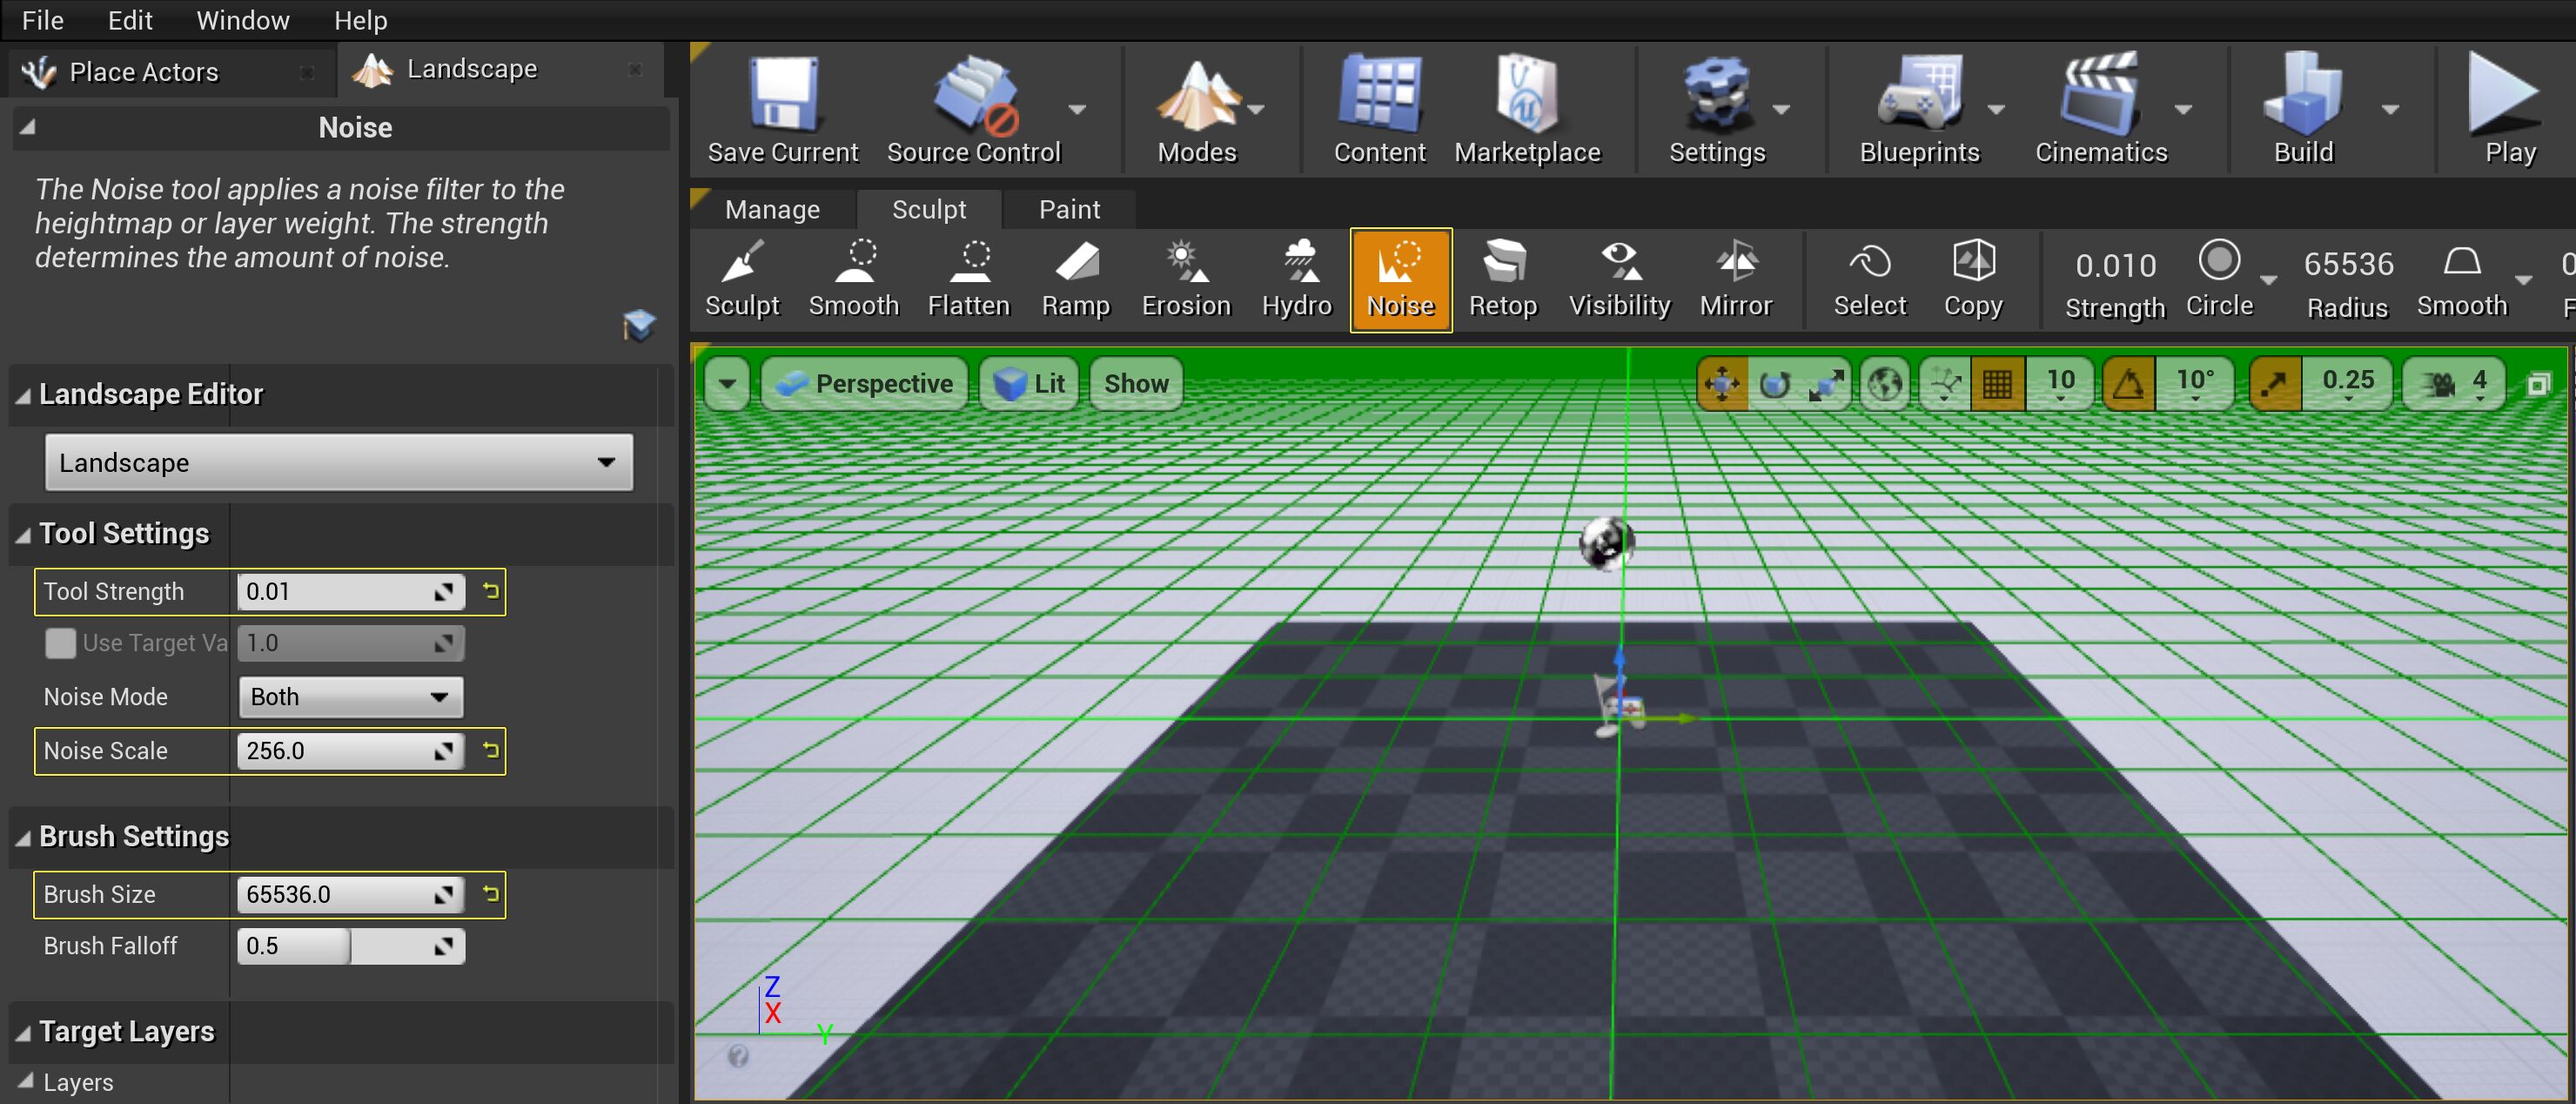The image size is (2576, 1104).
Task: Open the Show flags menu
Action: coord(1136,383)
